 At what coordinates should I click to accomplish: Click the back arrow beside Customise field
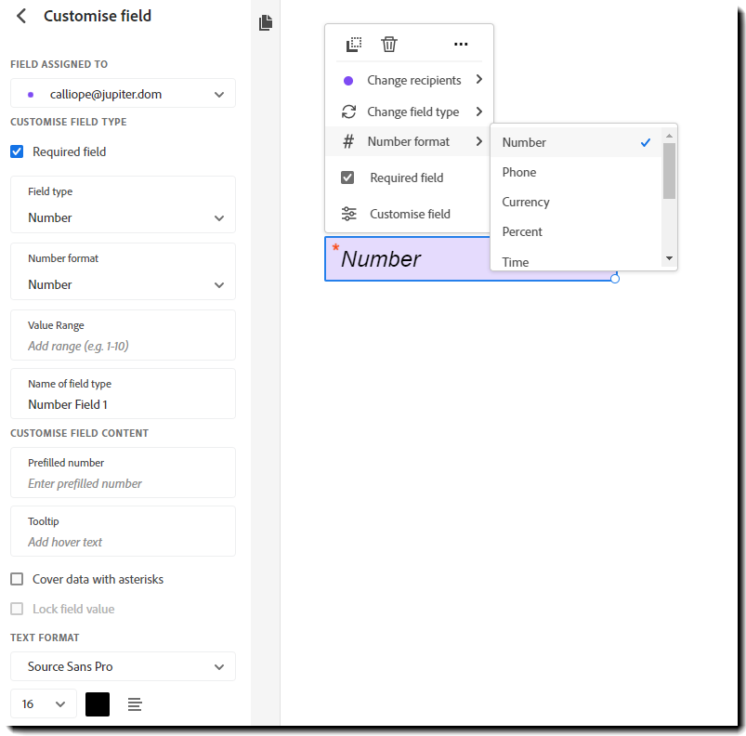(x=21, y=16)
